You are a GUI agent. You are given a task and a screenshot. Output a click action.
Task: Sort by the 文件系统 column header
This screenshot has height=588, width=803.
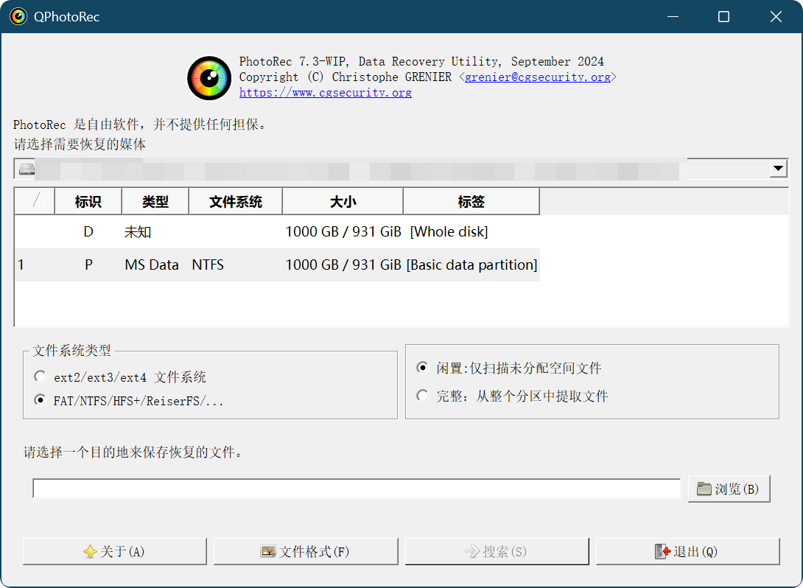pos(236,202)
